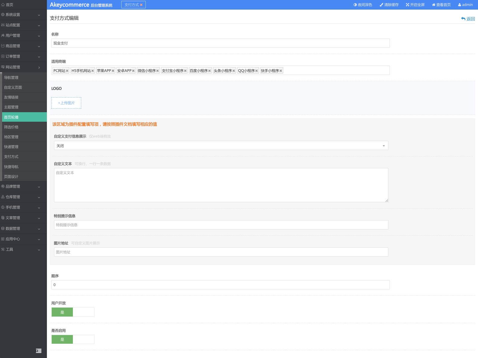Image resolution: width=478 pixels, height=358 pixels.
Task: Remove the 头条小程序 tag
Action: [234, 71]
